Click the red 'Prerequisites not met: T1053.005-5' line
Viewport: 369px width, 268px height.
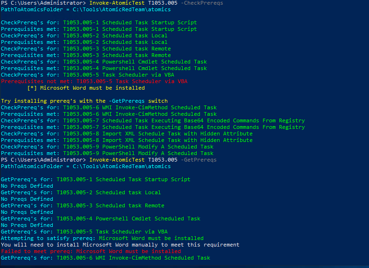click(x=94, y=81)
